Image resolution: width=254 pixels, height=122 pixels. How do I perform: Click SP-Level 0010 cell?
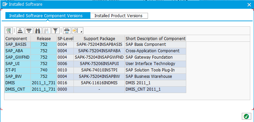pyautogui.click(x=65, y=70)
